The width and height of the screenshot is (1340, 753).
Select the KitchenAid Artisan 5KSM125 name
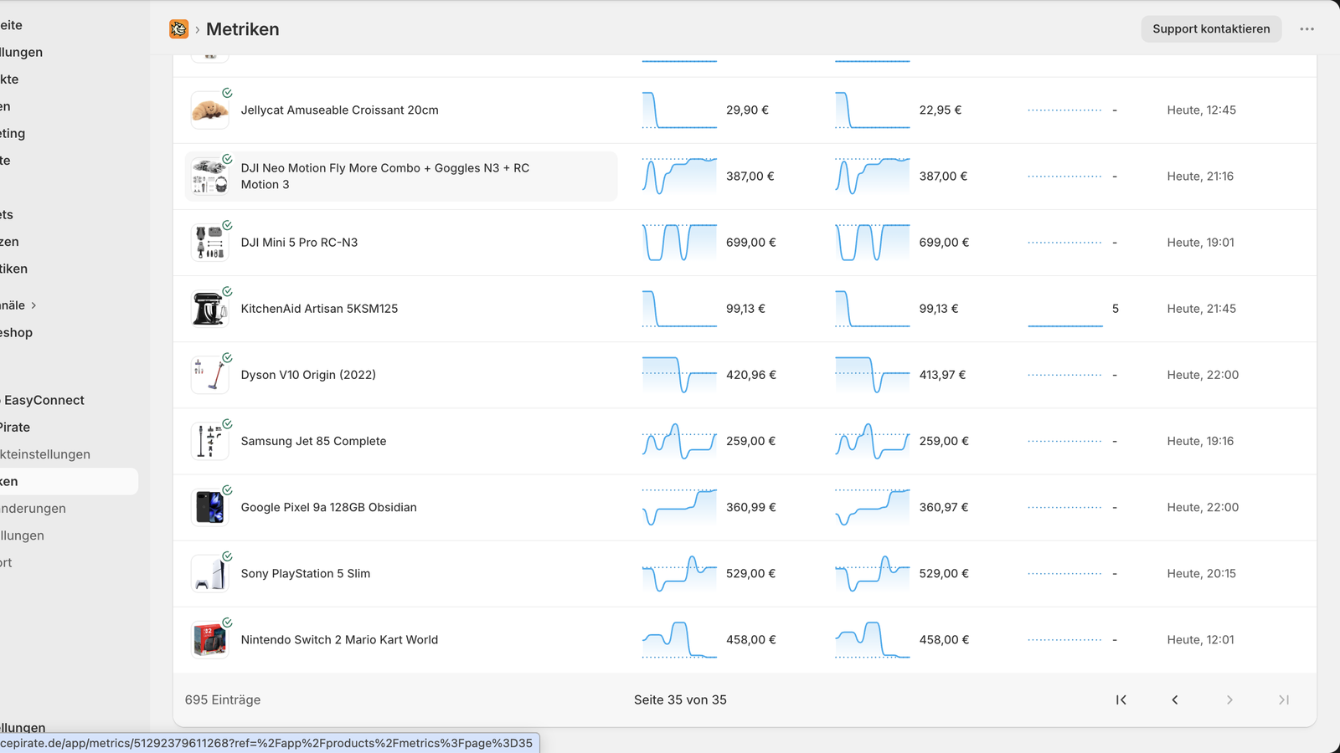click(x=319, y=309)
